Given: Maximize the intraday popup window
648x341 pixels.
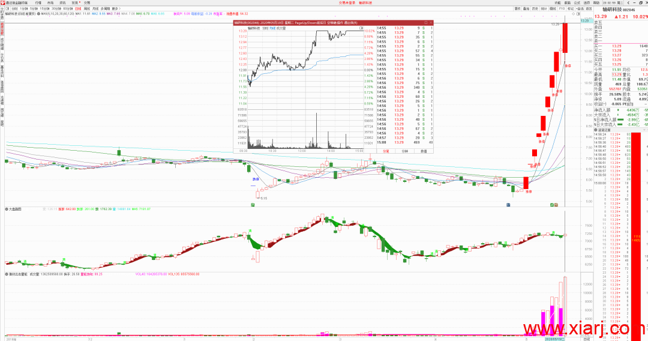Looking at the screenshot, I should pyautogui.click(x=425, y=23).
